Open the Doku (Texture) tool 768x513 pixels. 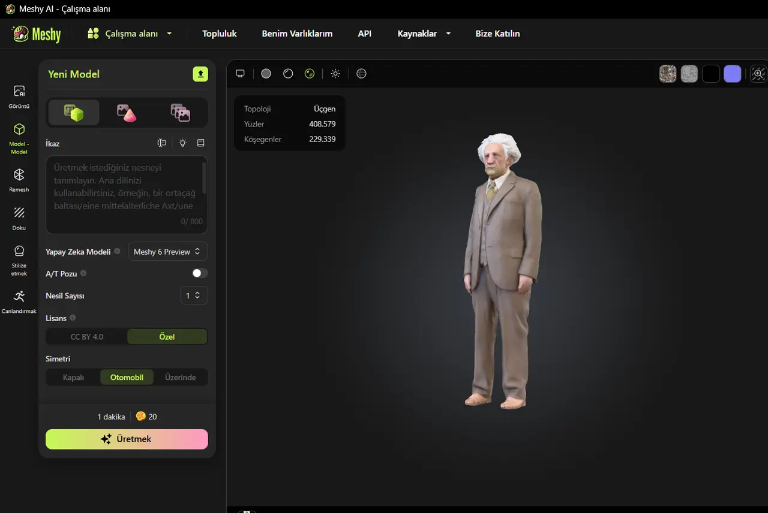pyautogui.click(x=19, y=217)
